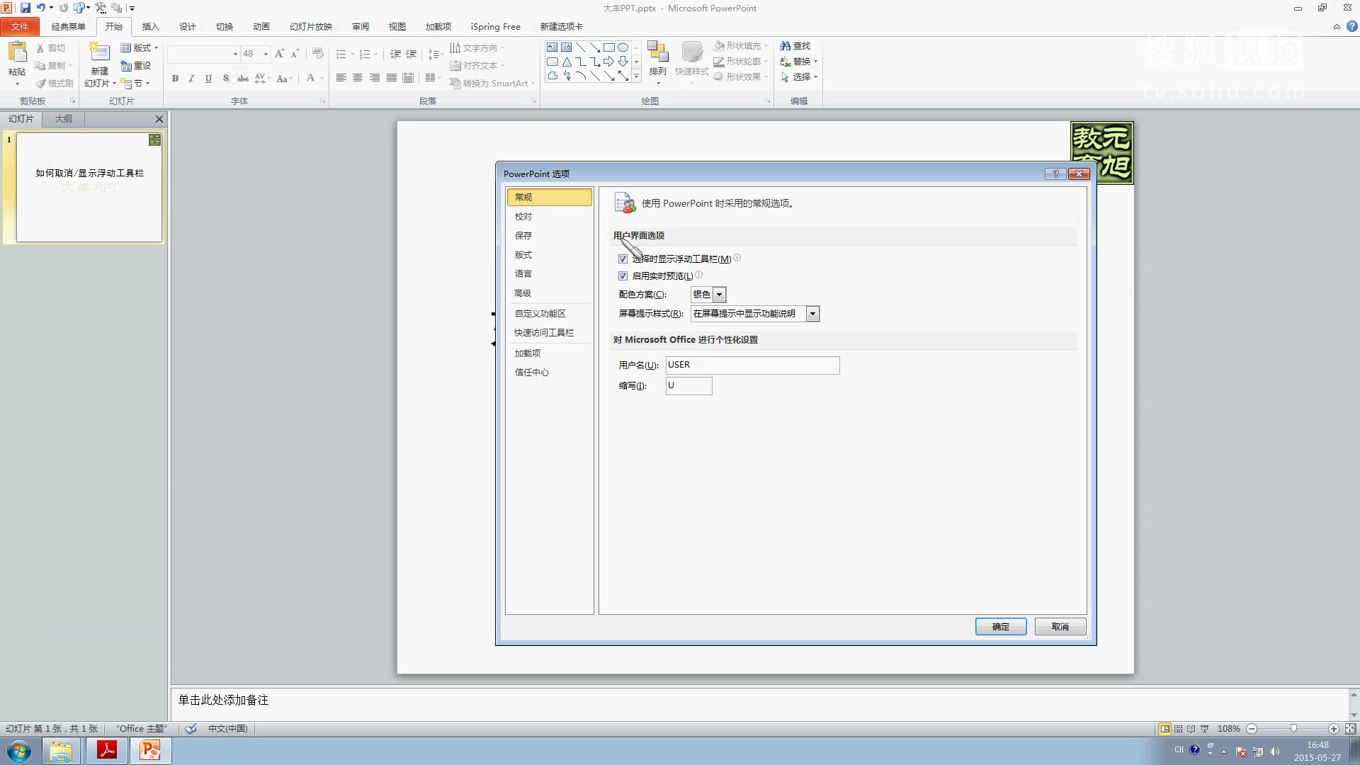Image resolution: width=1360 pixels, height=765 pixels.
Task: Open PowerPoint from the Windows taskbar
Action: coord(149,750)
